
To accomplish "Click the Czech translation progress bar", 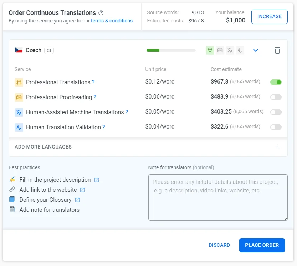I will tap(171, 50).
